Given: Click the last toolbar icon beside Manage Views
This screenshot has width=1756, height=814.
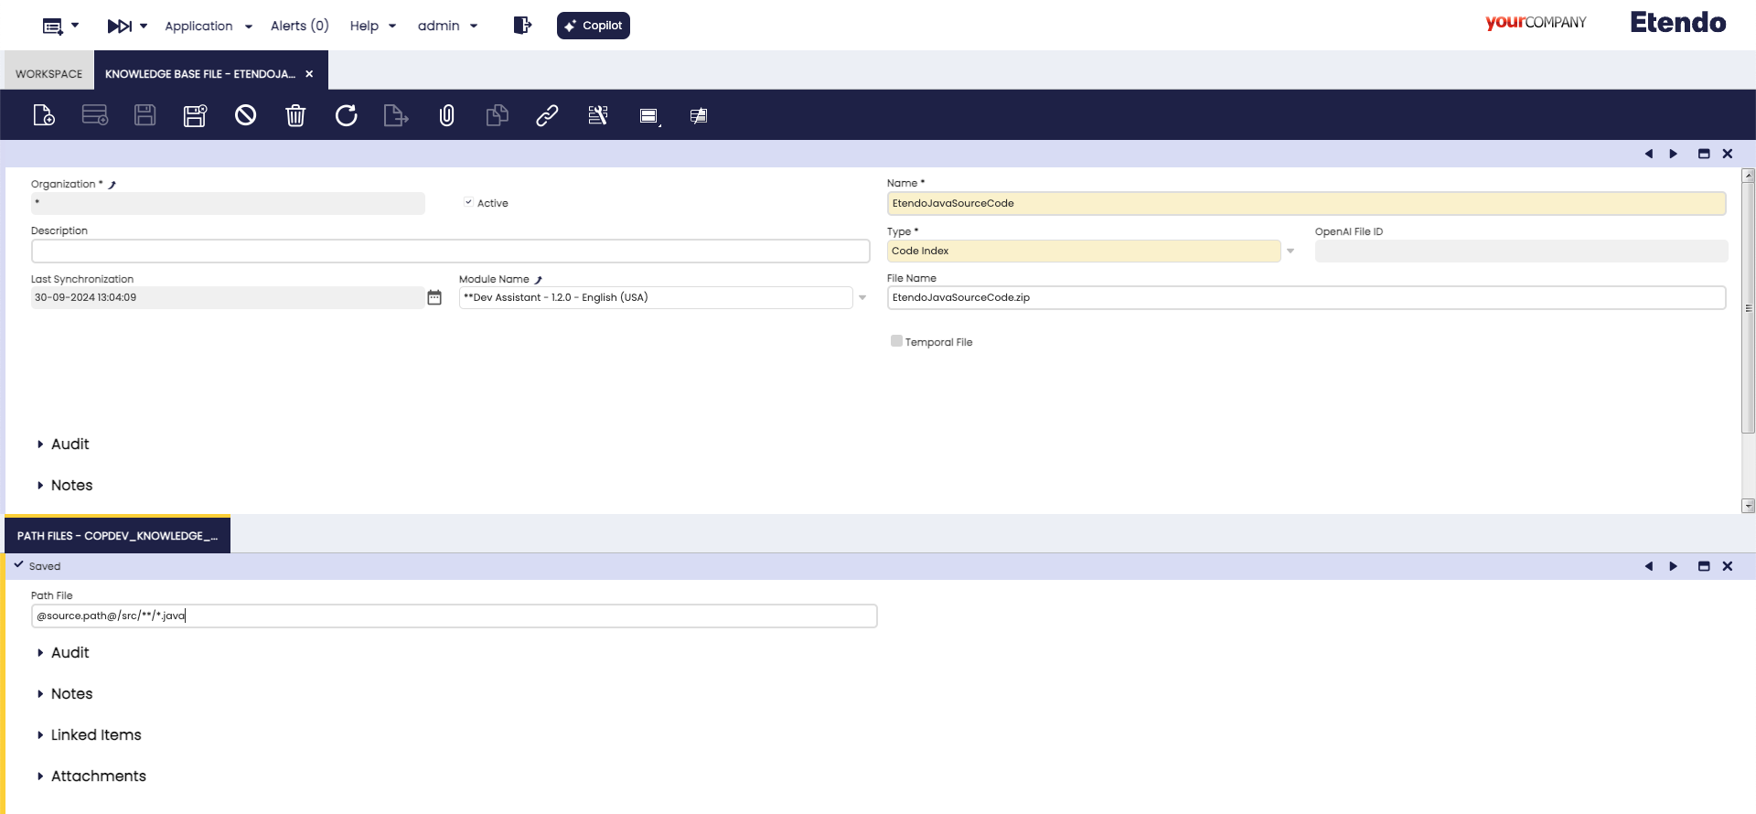Looking at the screenshot, I should [x=699, y=116].
